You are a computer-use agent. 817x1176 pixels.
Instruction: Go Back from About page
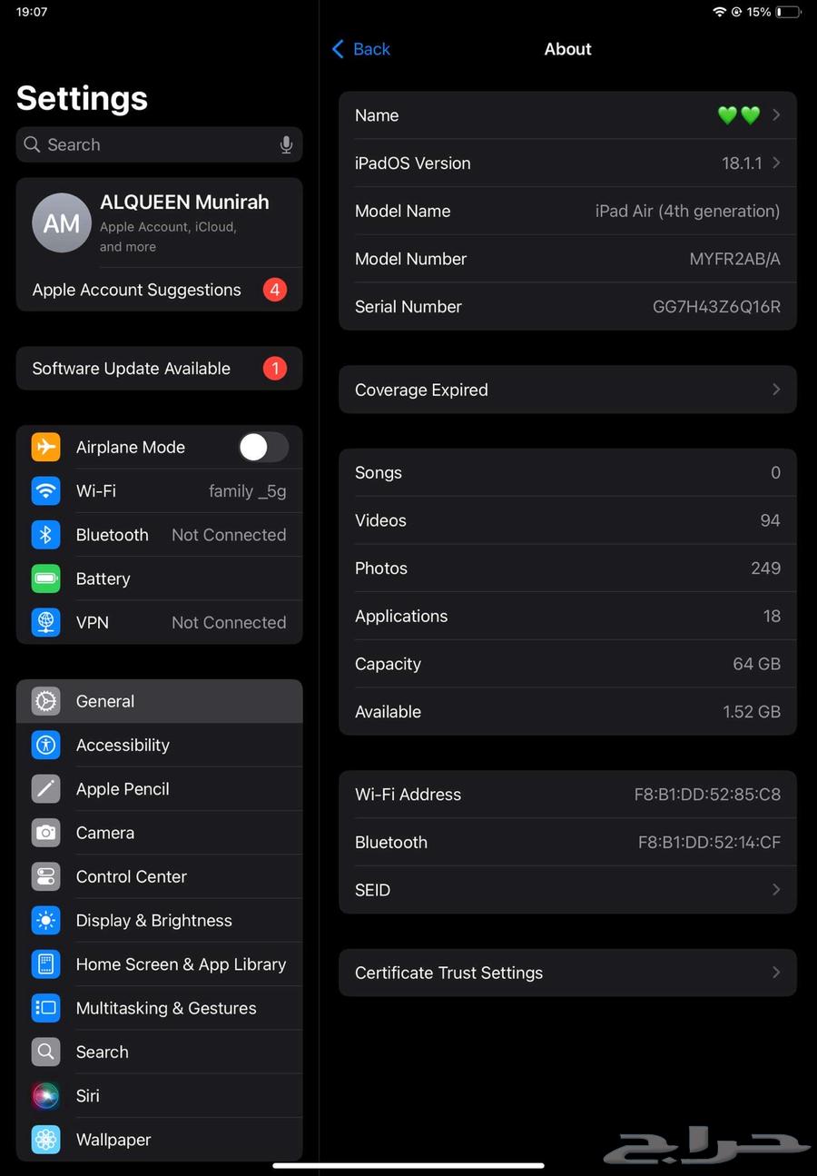361,49
